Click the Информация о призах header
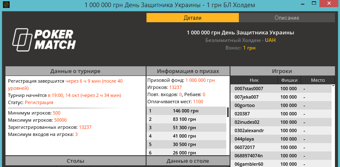 pos(188,71)
